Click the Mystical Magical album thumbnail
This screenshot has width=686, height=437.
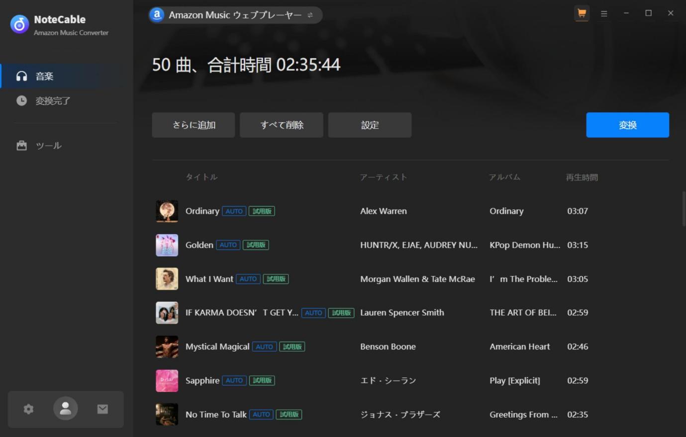click(167, 347)
